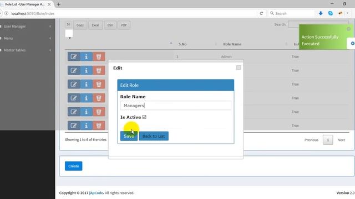Screen dimensions: 355x199
Task: Click the browser Search box
Action: tap(292, 13)
